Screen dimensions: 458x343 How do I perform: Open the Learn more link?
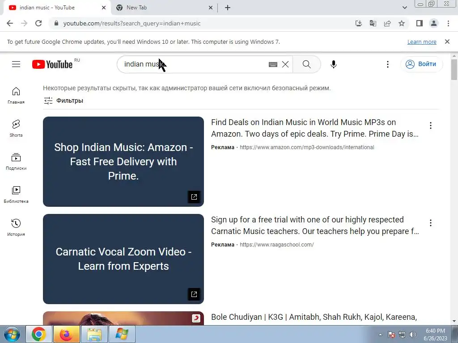(422, 42)
